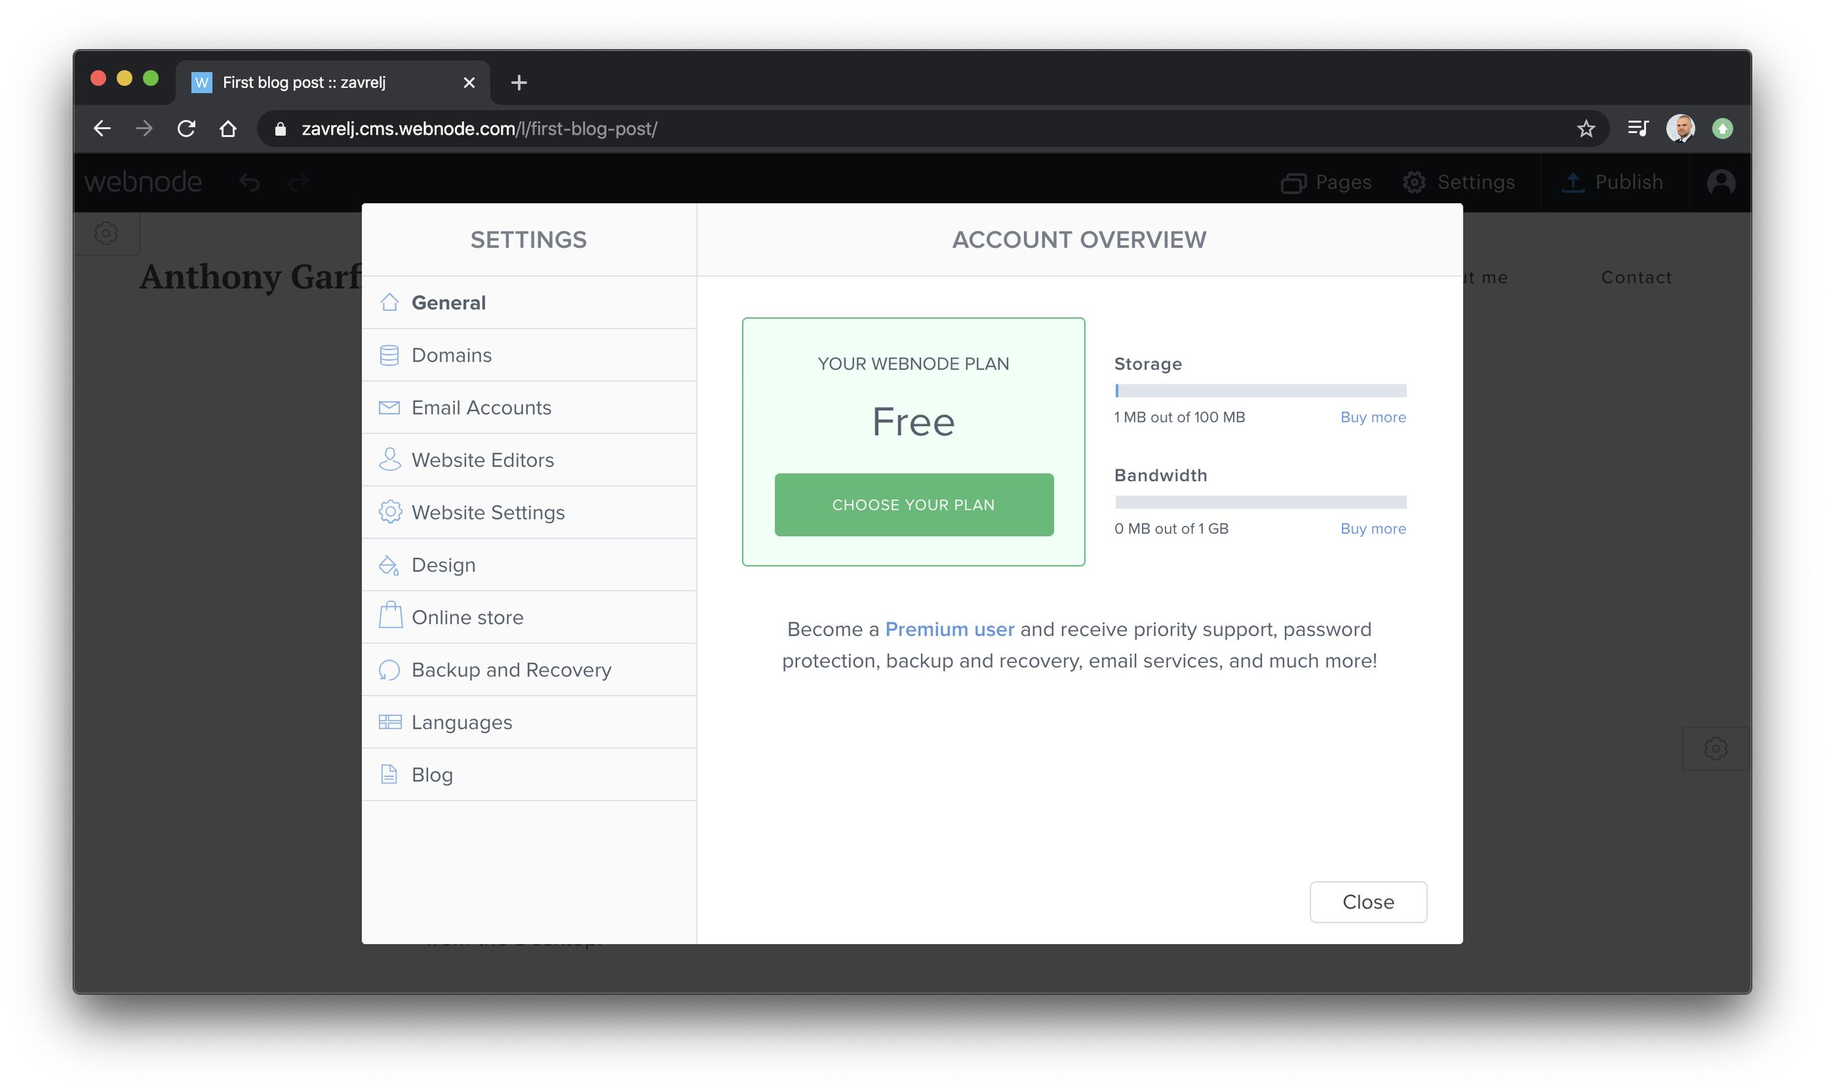Click the circular arrow icon beside Backup and Recovery
1825x1091 pixels.
click(x=390, y=670)
